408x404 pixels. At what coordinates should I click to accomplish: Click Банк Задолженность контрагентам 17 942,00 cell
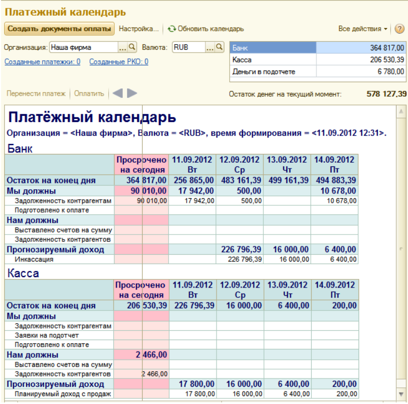(x=193, y=201)
